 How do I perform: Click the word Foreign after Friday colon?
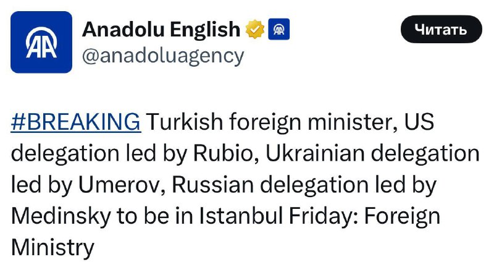coord(403,216)
